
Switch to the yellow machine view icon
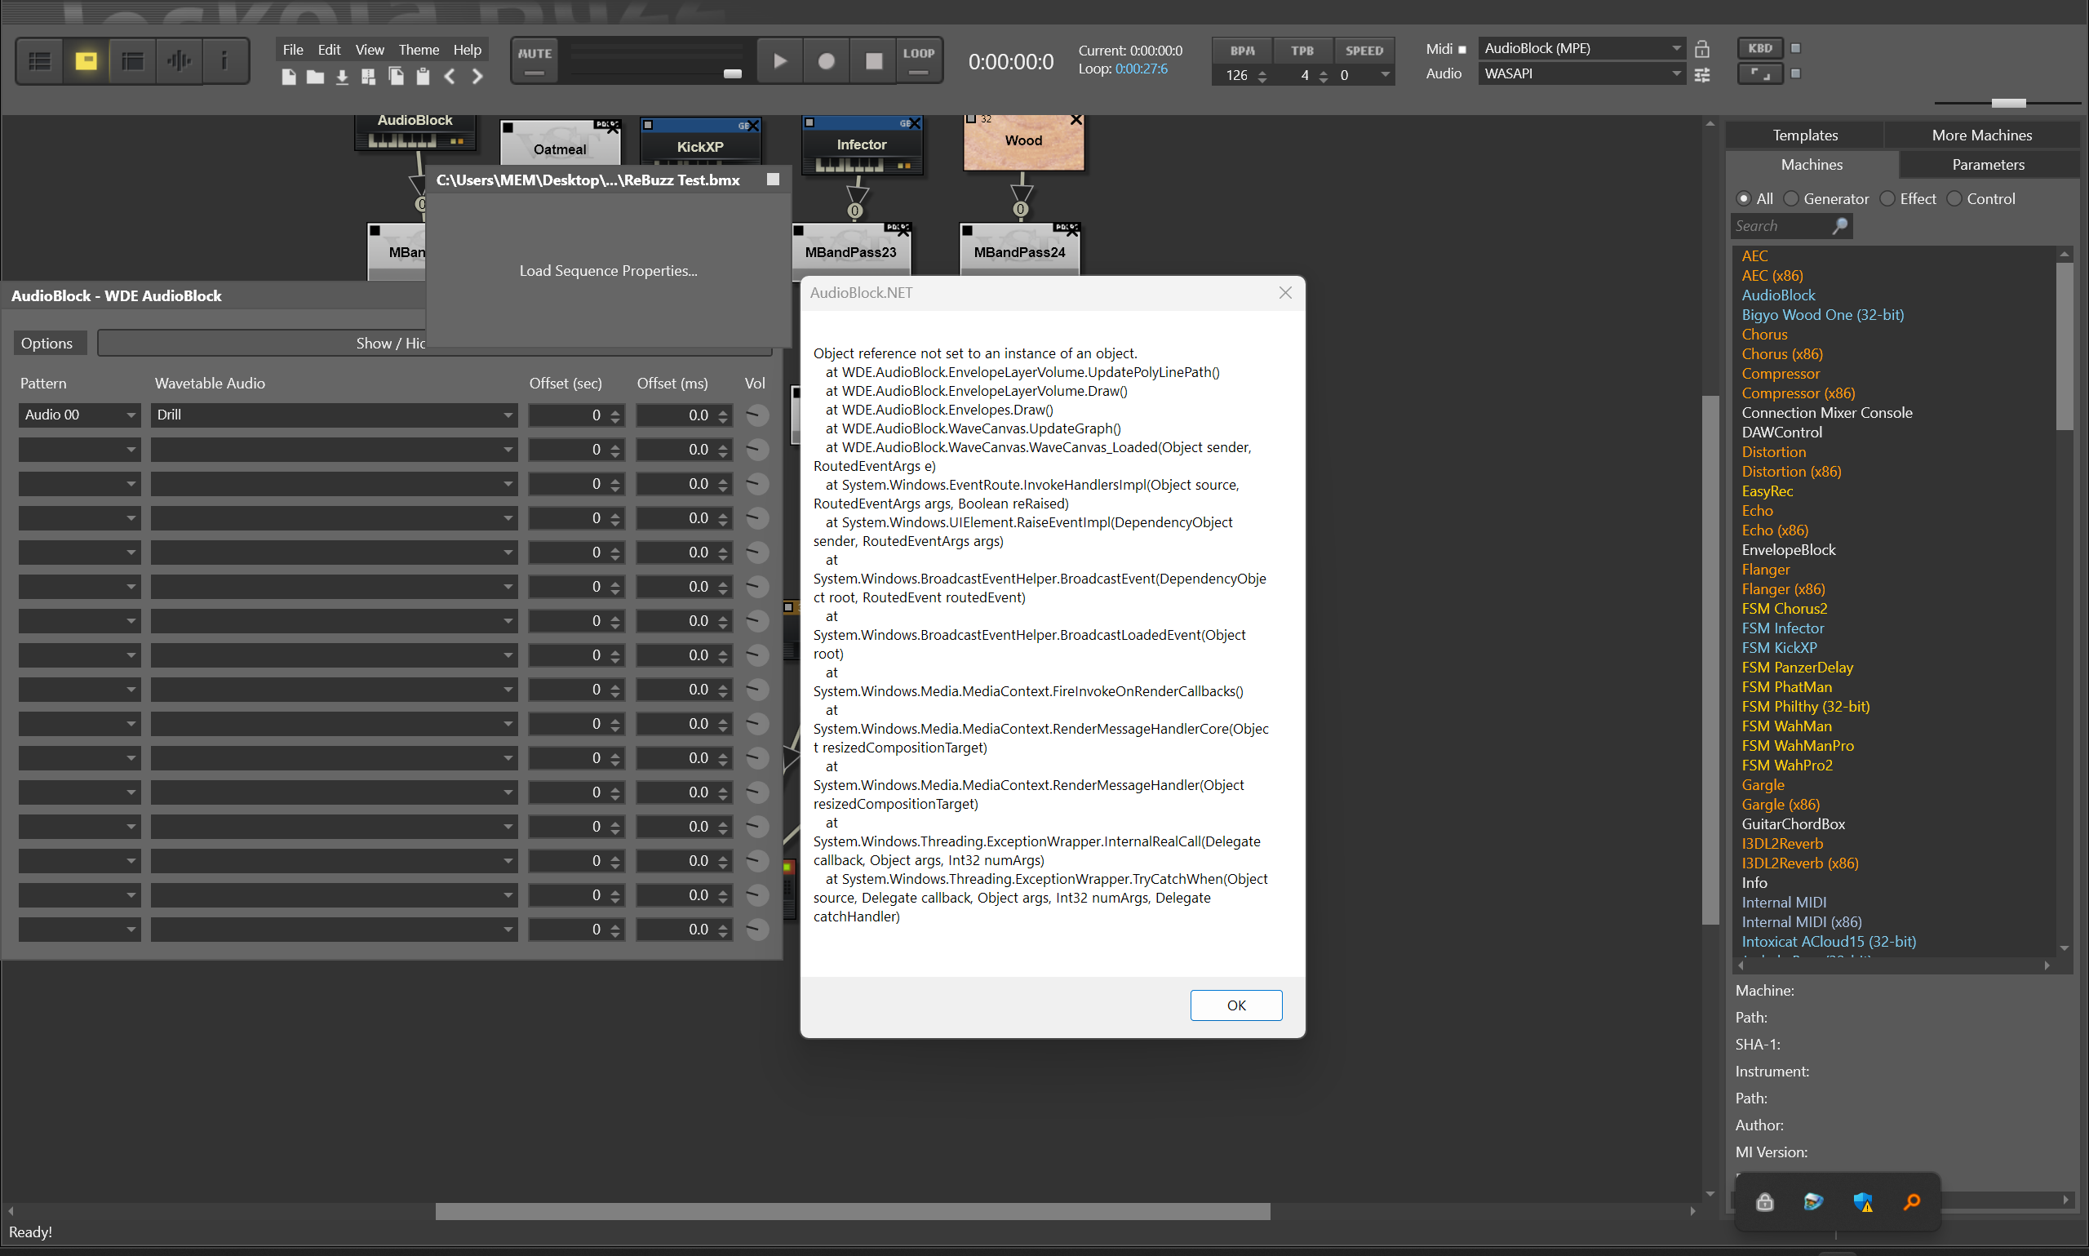(86, 61)
